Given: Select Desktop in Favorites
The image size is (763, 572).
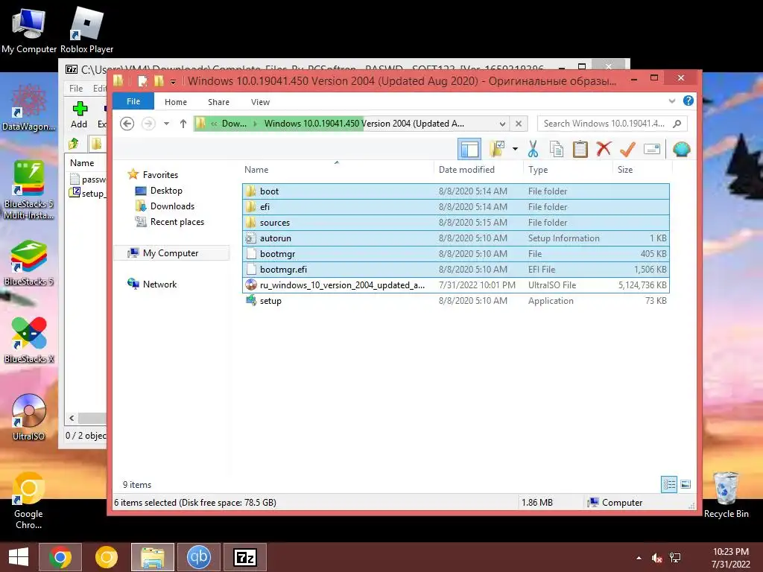Looking at the screenshot, I should [x=166, y=191].
